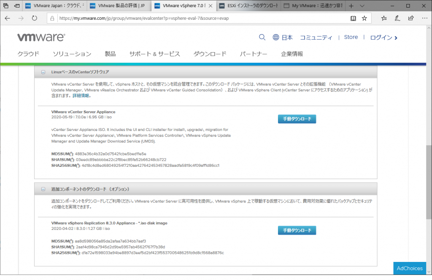This screenshot has width=432, height=280.
Task: Open the 企業情報 menu
Action: [292, 54]
